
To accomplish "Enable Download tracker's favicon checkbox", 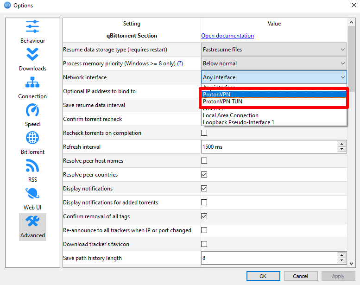I will click(x=204, y=244).
